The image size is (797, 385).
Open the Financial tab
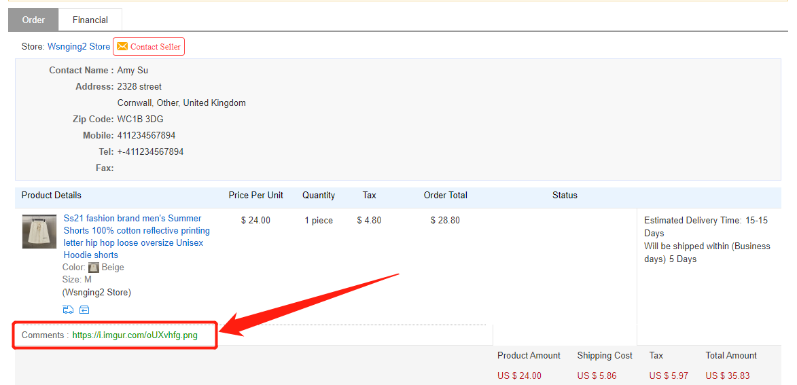pyautogui.click(x=90, y=20)
